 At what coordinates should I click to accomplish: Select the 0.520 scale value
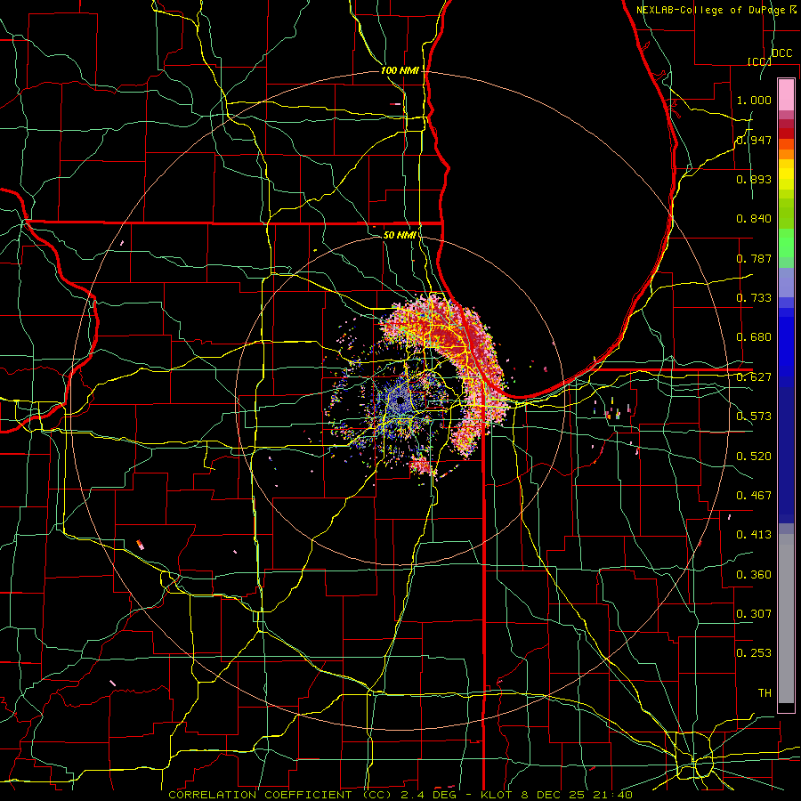754,456
